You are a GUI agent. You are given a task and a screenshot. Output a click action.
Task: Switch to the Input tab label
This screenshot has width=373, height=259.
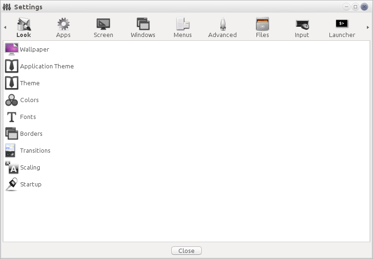(302, 35)
